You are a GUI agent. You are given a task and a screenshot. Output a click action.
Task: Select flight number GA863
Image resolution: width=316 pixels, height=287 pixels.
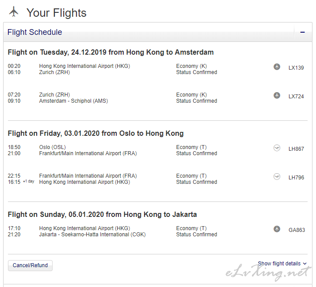click(297, 230)
